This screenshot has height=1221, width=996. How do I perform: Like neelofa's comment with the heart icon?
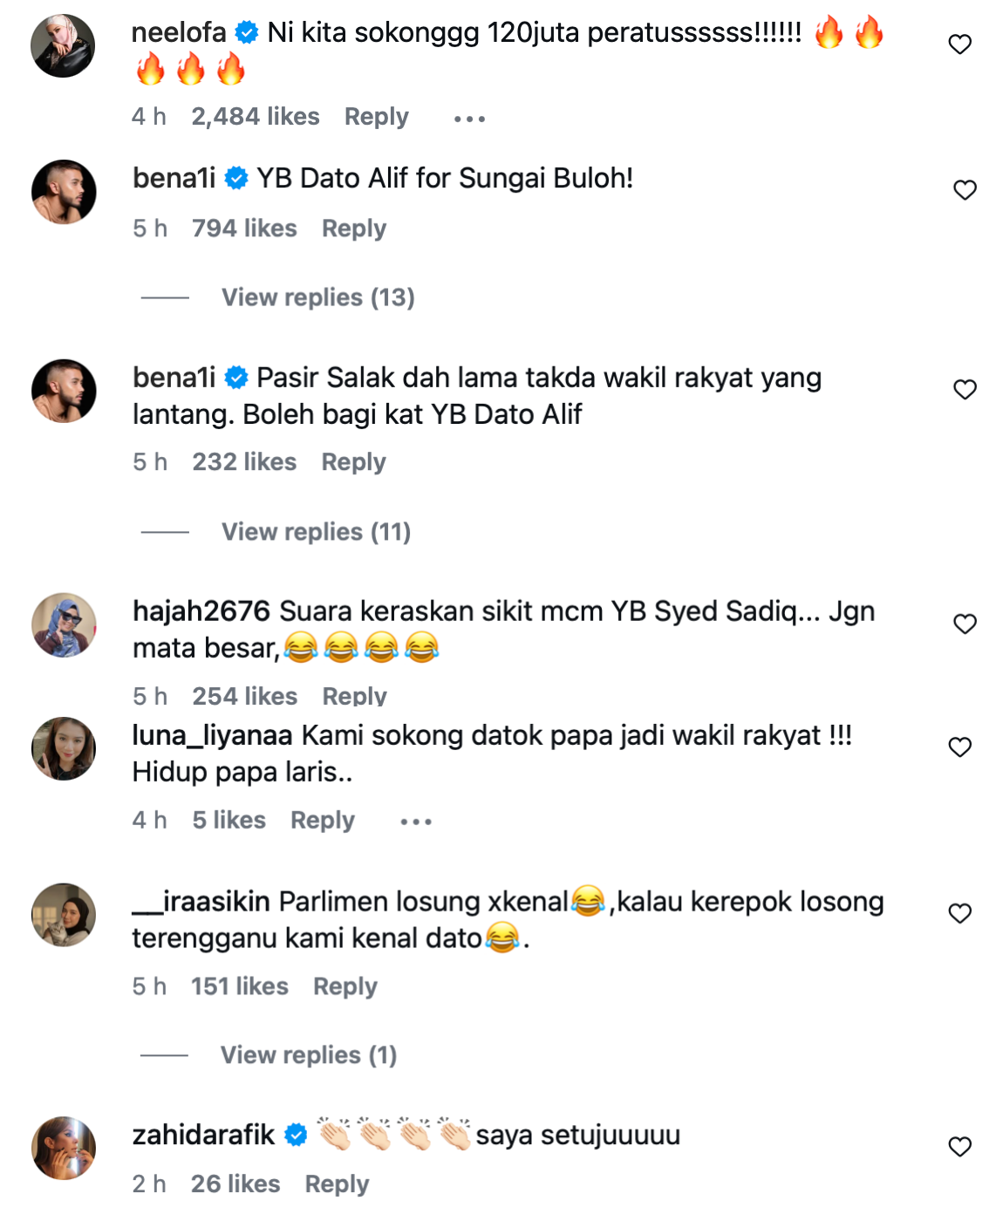(x=959, y=44)
